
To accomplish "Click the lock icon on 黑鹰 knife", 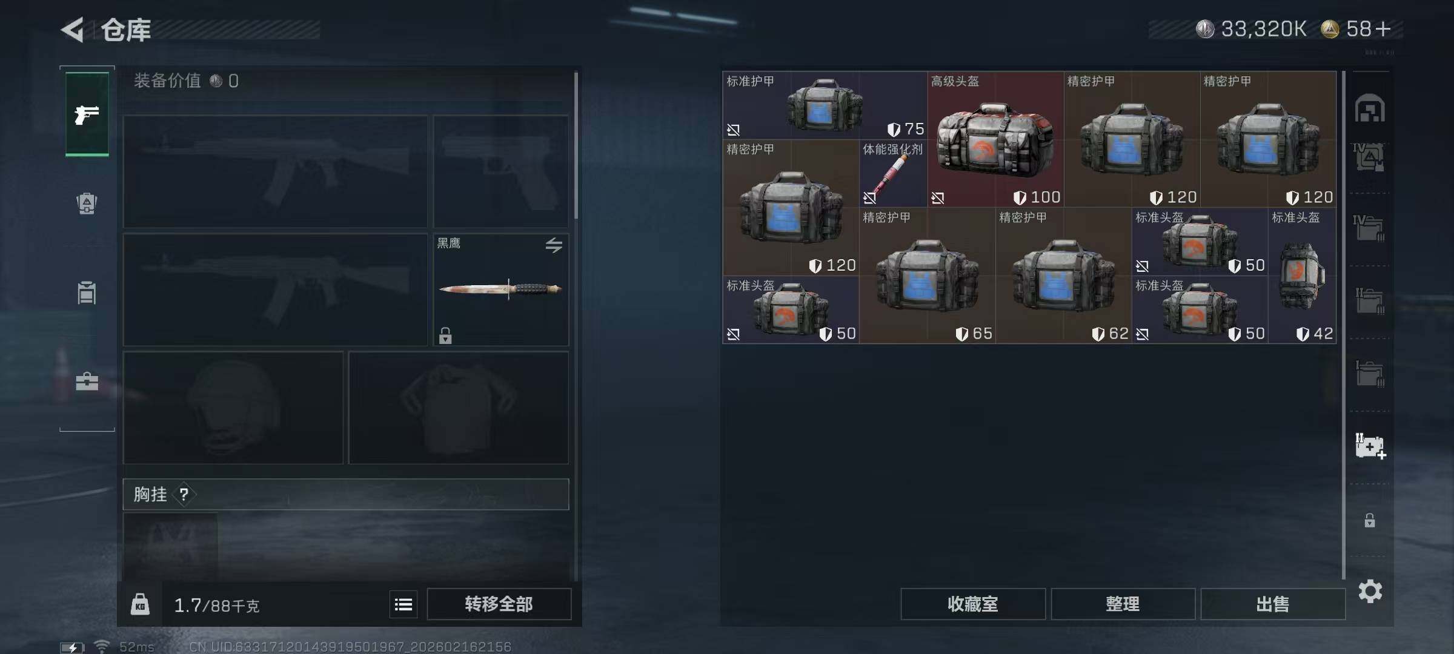I will [445, 335].
